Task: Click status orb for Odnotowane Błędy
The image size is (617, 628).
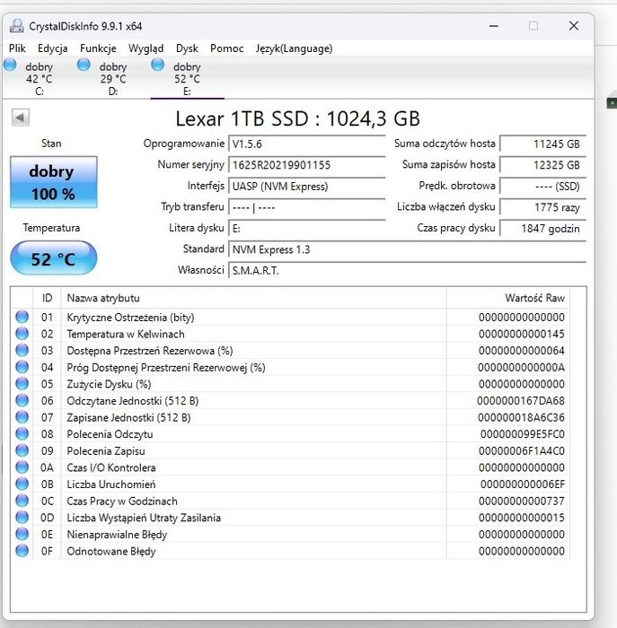Action: 22,551
